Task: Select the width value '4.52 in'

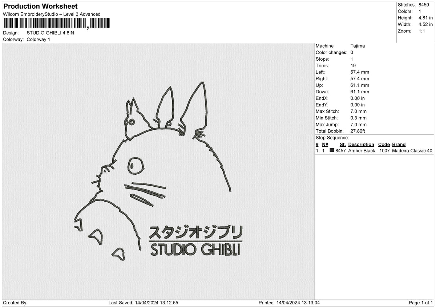Action: [426, 24]
